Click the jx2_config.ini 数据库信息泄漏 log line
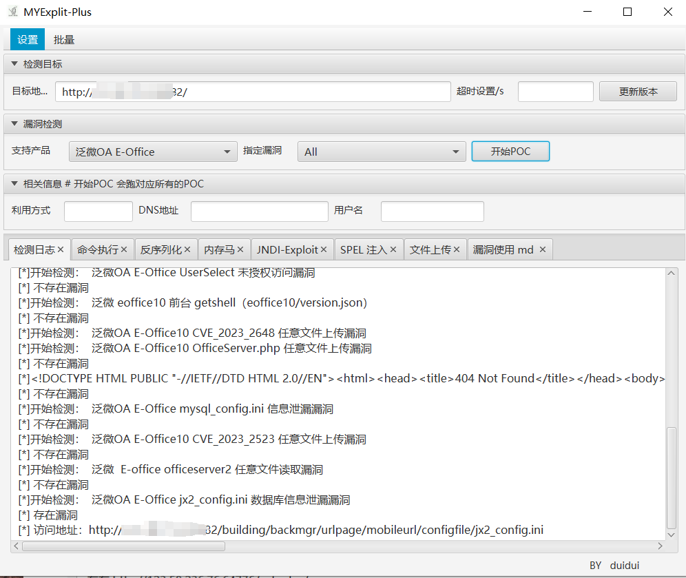Viewport: 686px width, 578px height. pyautogui.click(x=184, y=500)
